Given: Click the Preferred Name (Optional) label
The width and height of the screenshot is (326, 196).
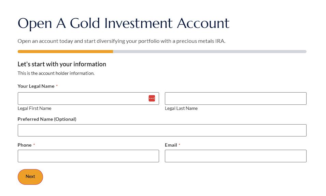Looking at the screenshot, I should (x=47, y=119).
